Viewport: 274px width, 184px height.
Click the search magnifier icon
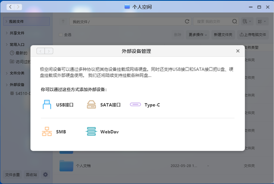[x=235, y=21]
